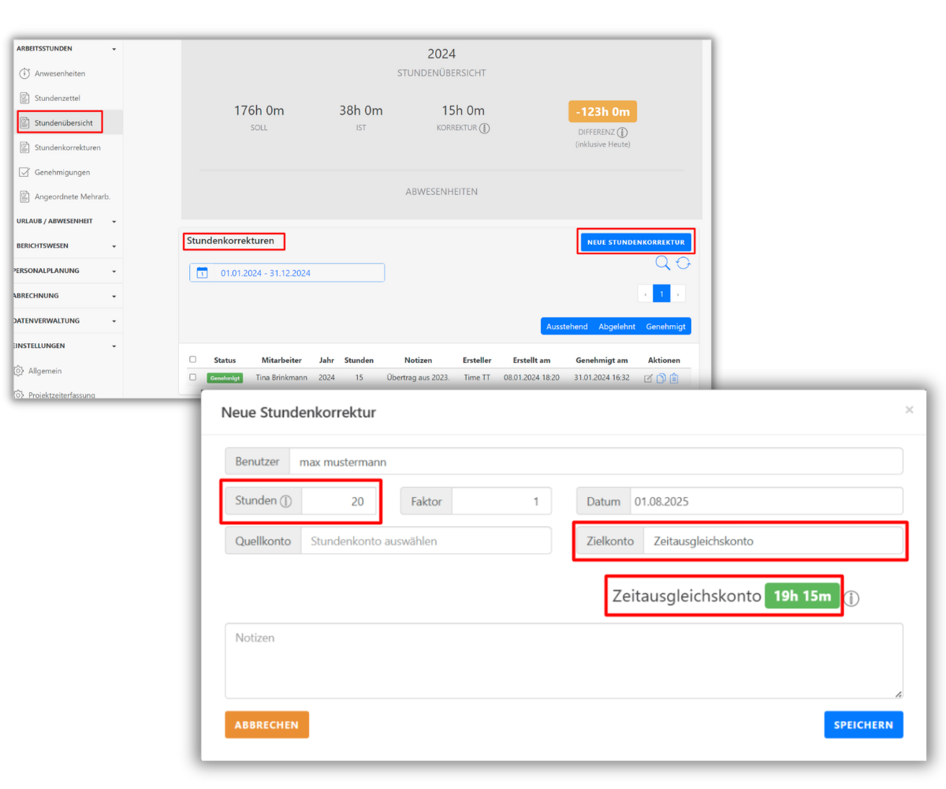Go to Genehmigungen in the sidebar

pos(61,172)
